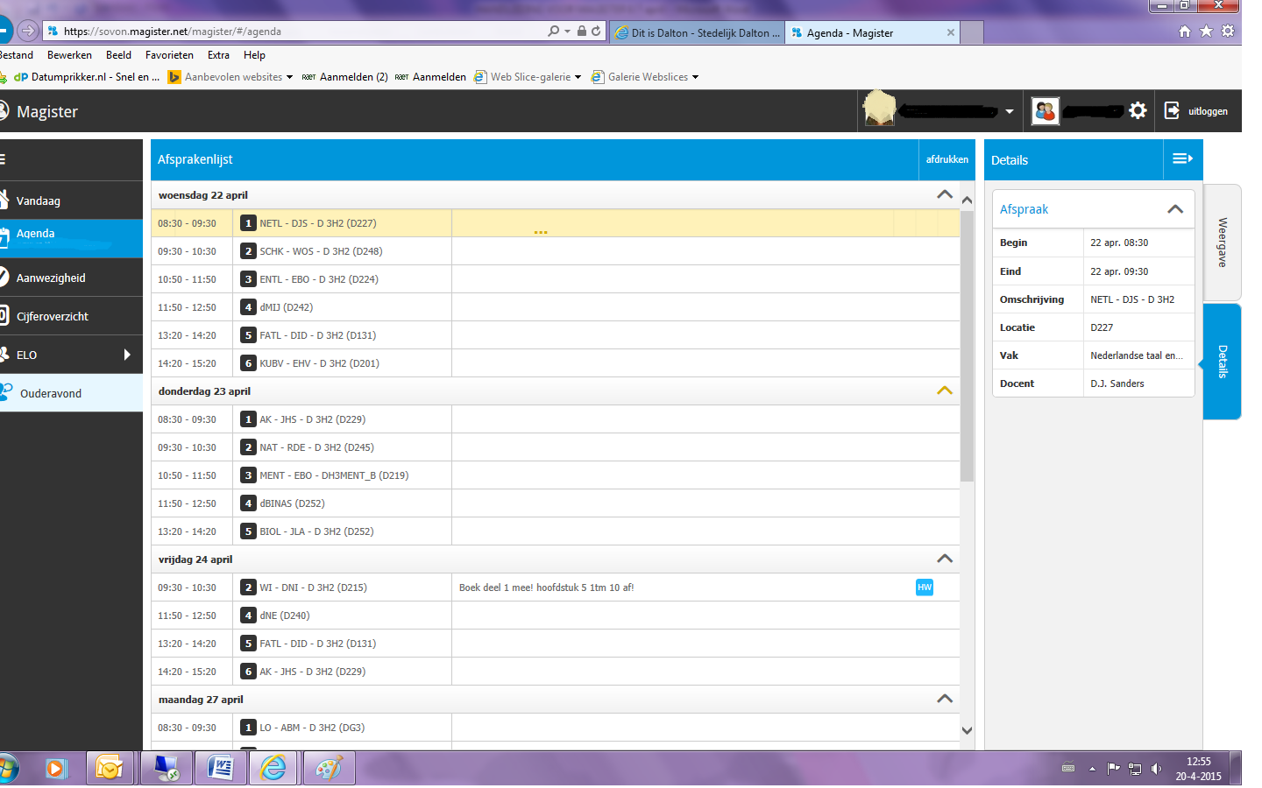
Task: Collapse the maandag 27 april section
Action: point(945,699)
